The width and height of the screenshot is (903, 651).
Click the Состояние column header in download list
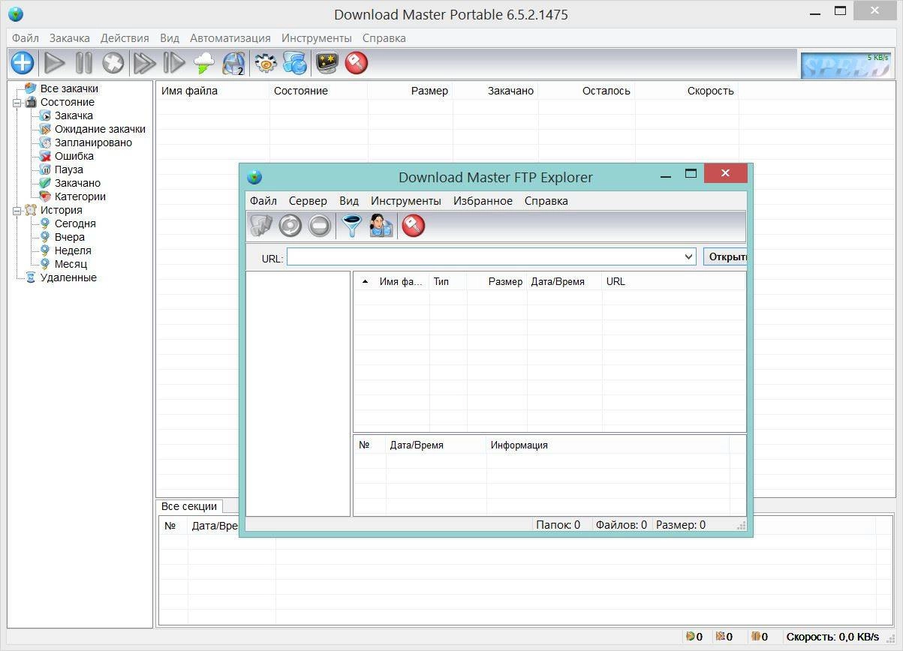click(x=318, y=91)
